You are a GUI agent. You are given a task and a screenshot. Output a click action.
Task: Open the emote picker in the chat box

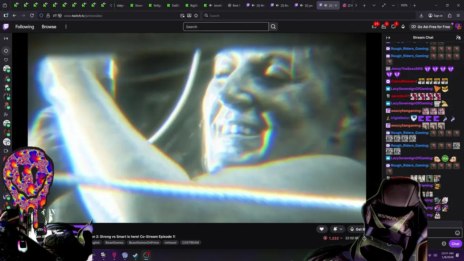457,233
